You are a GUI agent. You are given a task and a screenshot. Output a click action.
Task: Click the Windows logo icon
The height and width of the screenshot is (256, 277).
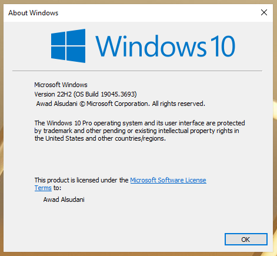point(68,46)
